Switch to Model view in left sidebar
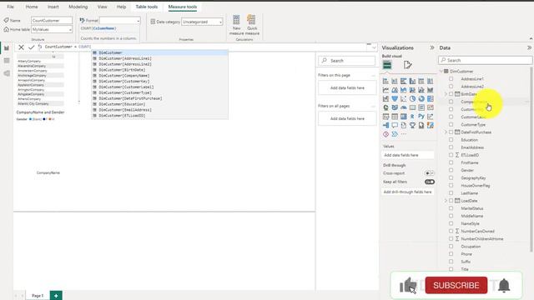 [x=7, y=73]
